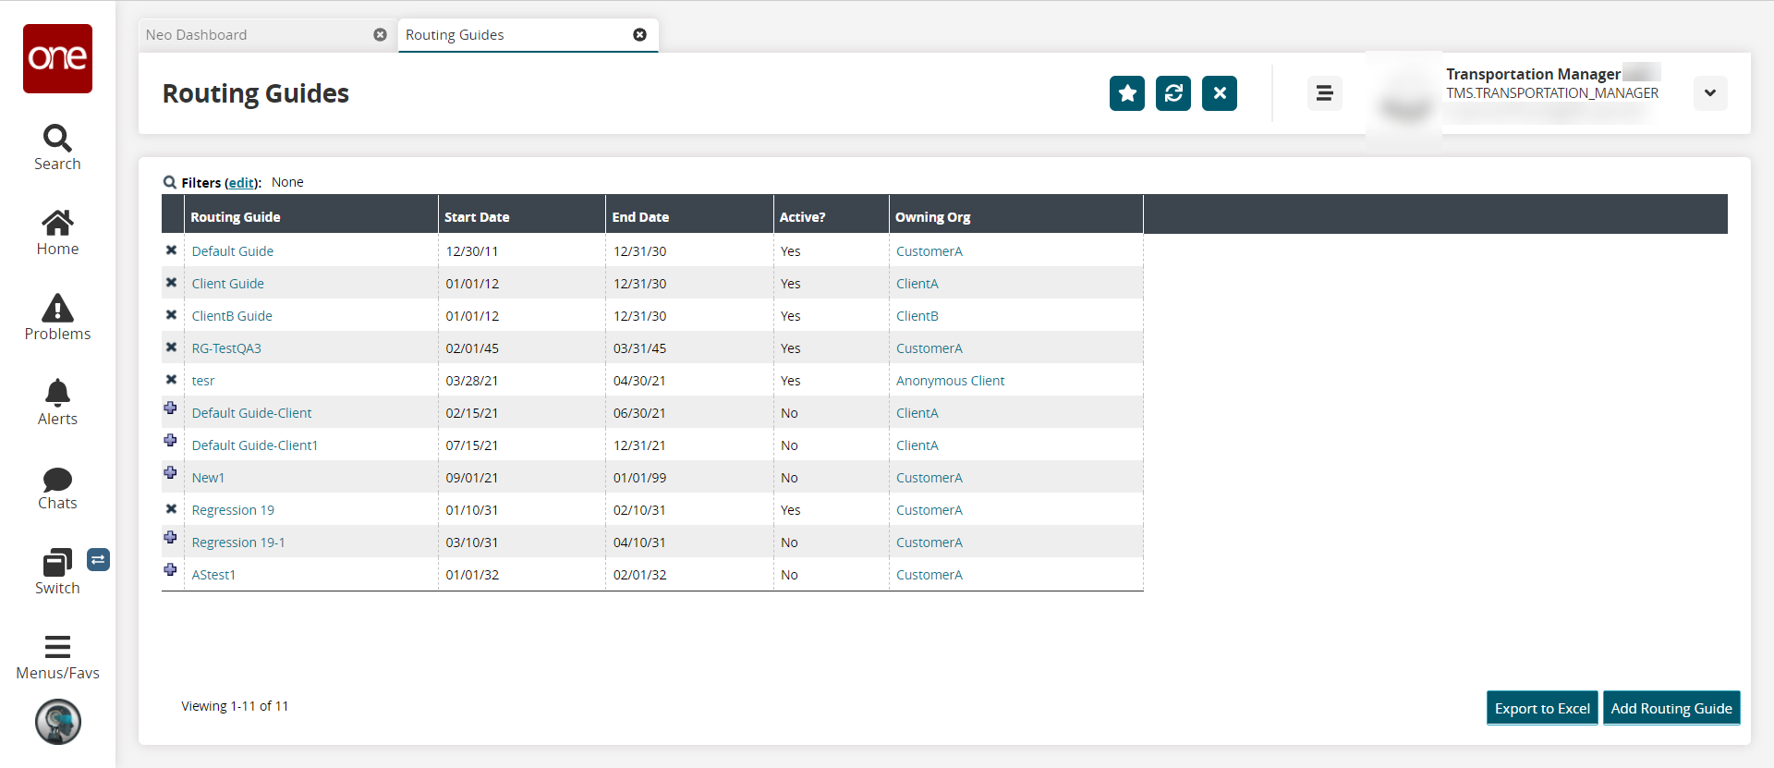Deactivate the Default Guide row
Image resolution: width=1774 pixels, height=768 pixels.
tap(171, 250)
